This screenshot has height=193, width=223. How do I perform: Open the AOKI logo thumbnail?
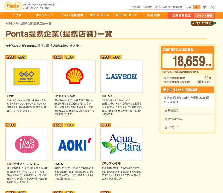74,144
